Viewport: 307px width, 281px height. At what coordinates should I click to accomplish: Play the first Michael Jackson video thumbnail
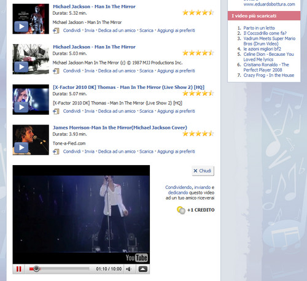pos(31,19)
